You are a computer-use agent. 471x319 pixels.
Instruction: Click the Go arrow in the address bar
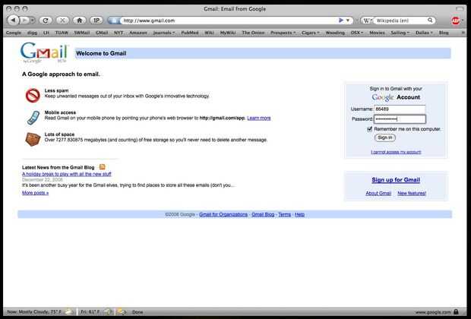[x=341, y=20]
